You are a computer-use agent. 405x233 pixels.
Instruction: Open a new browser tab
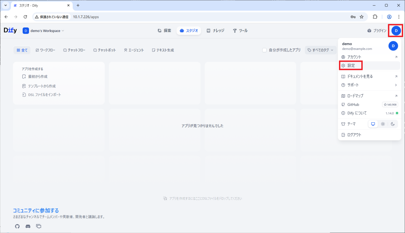point(78,5)
